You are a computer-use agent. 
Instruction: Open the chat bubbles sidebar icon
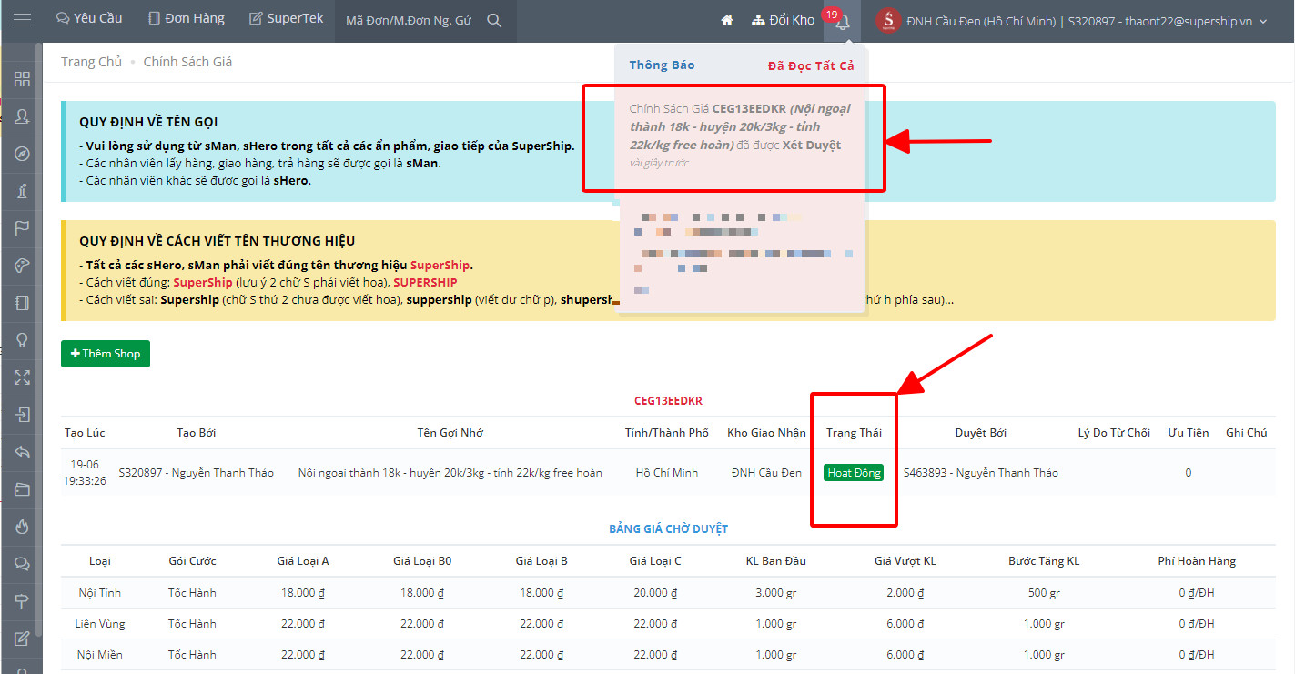(x=23, y=563)
